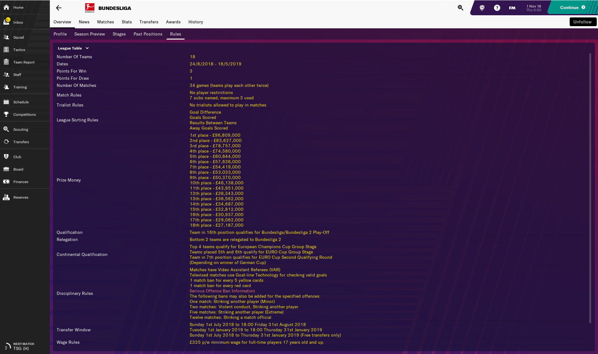Open the Squad panel from sidebar
Screen dimensions: 598x354
click(19, 37)
